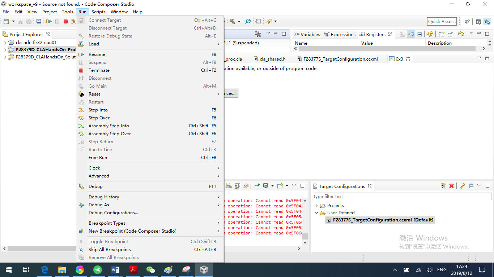Expand the Load submenu arrow
The width and height of the screenshot is (494, 277).
pos(218,44)
